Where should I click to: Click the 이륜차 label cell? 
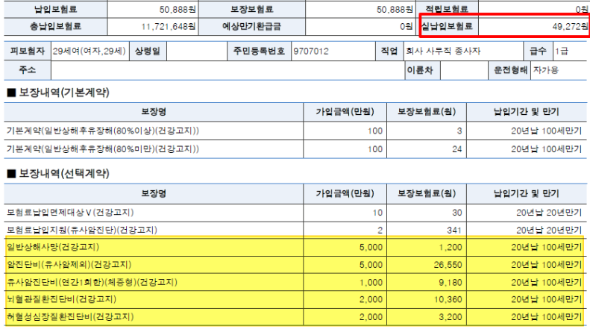click(423, 70)
